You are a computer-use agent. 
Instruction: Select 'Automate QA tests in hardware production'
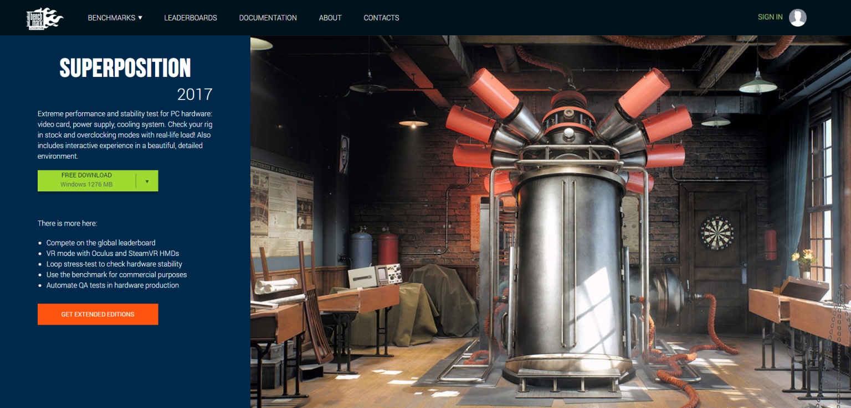tap(112, 285)
